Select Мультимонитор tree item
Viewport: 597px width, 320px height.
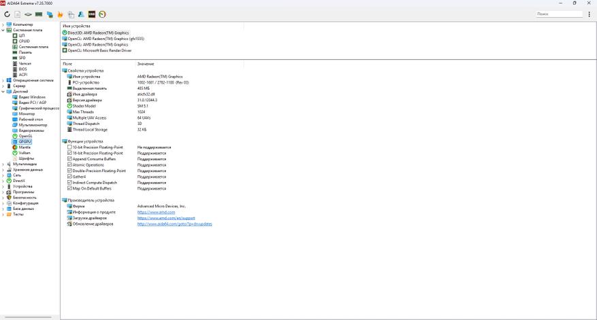click(33, 124)
